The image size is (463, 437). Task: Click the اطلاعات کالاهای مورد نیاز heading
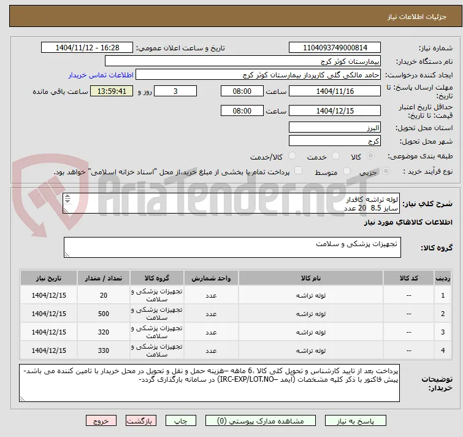click(408, 222)
